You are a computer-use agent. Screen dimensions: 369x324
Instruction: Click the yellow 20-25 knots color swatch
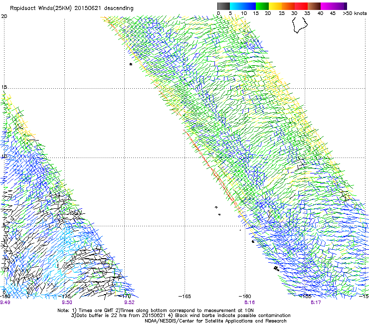[275, 6]
